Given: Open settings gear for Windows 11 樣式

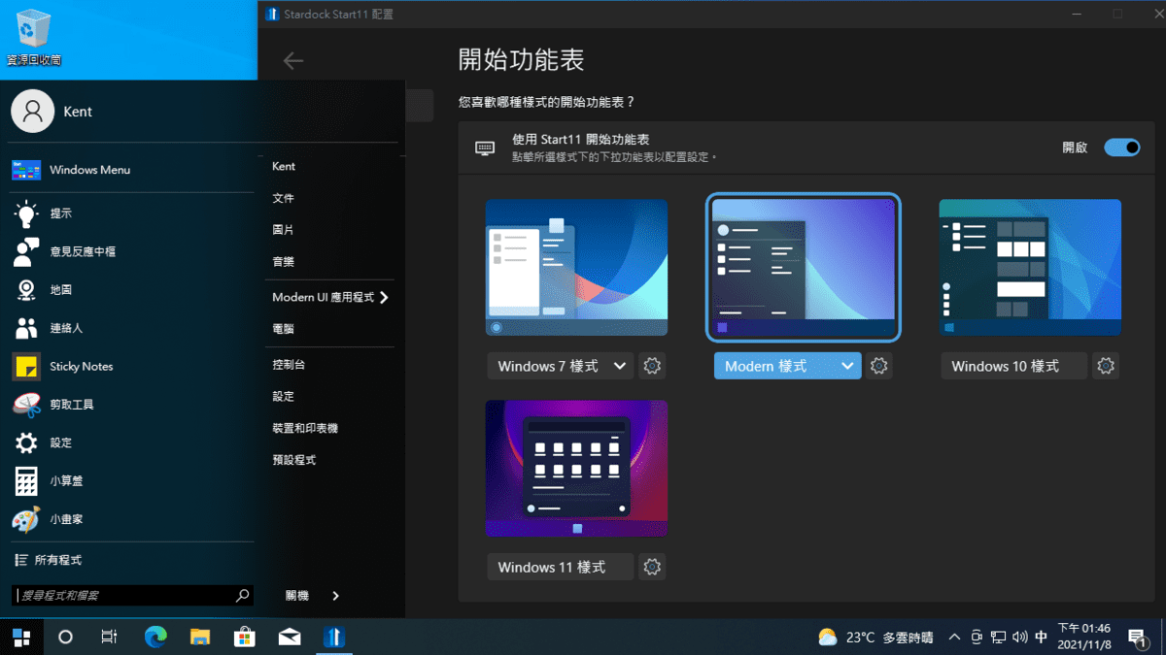Looking at the screenshot, I should pos(651,567).
